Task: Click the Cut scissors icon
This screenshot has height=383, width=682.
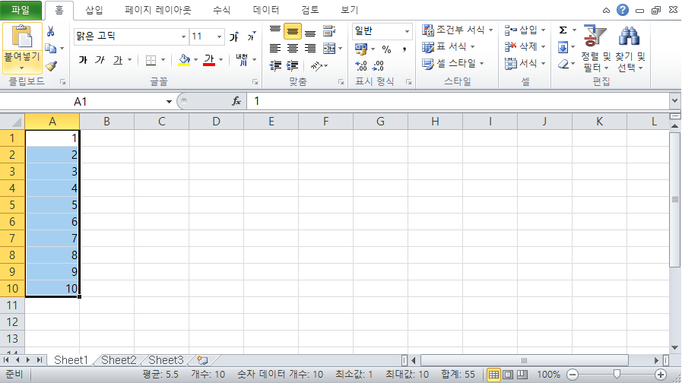Action: pos(51,32)
